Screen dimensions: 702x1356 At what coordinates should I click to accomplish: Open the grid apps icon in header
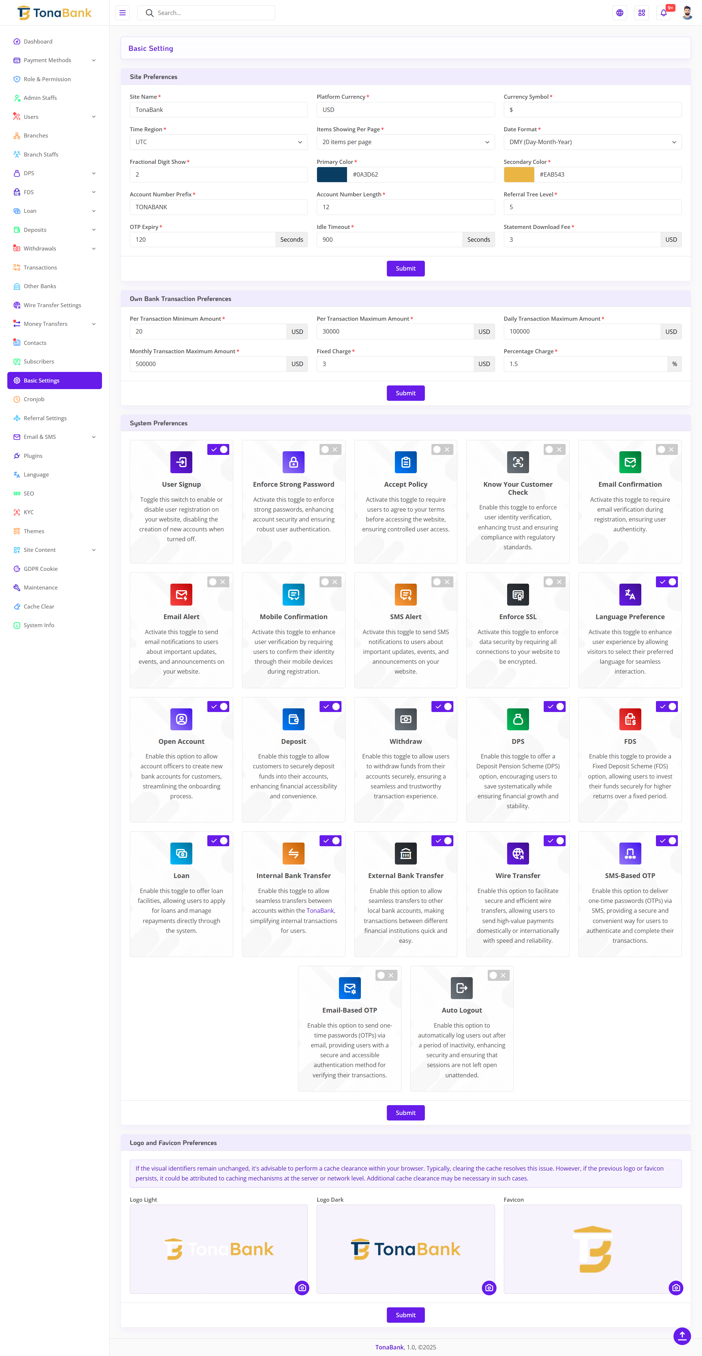click(641, 13)
